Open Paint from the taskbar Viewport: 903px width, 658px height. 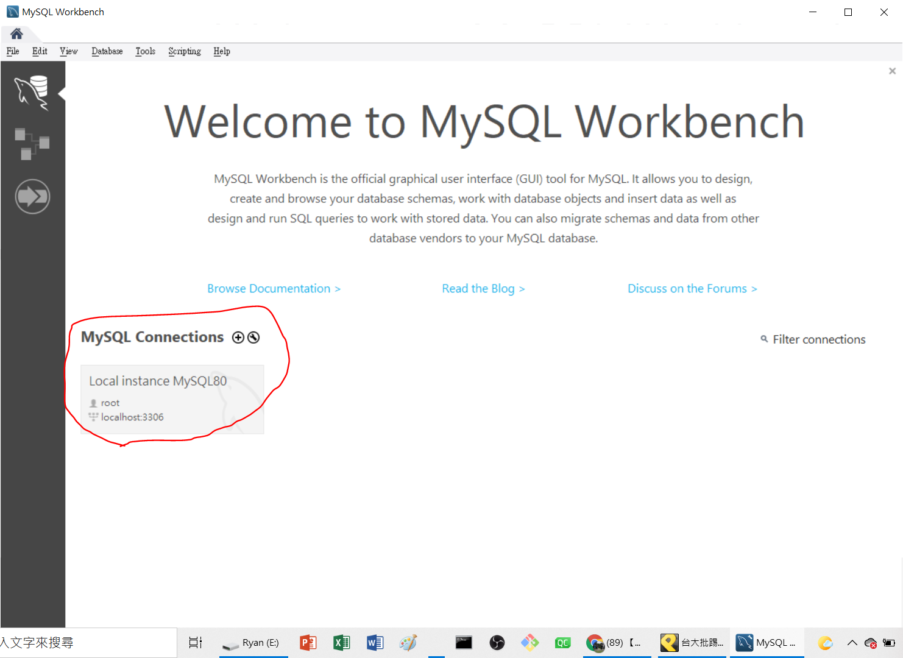click(x=408, y=643)
